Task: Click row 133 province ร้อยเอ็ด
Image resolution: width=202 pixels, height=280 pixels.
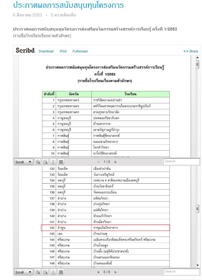Action: (63, 175)
